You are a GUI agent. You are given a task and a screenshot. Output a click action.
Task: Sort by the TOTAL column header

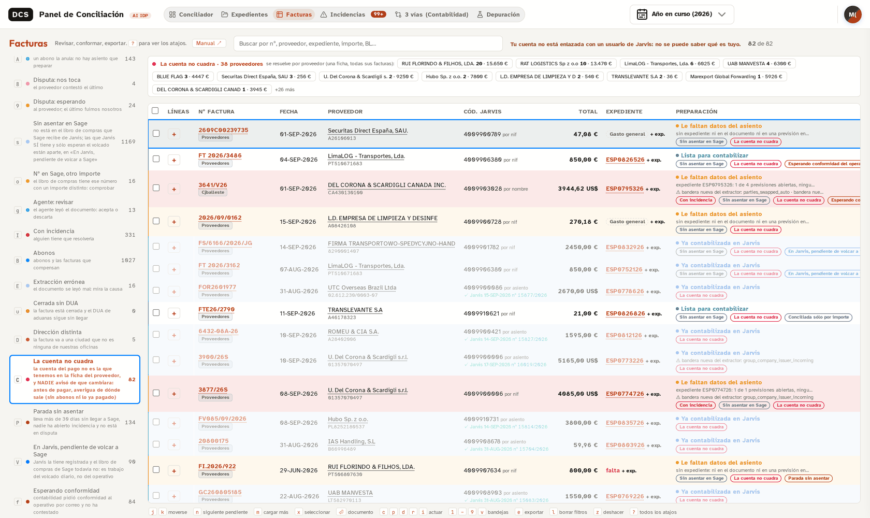[588, 111]
